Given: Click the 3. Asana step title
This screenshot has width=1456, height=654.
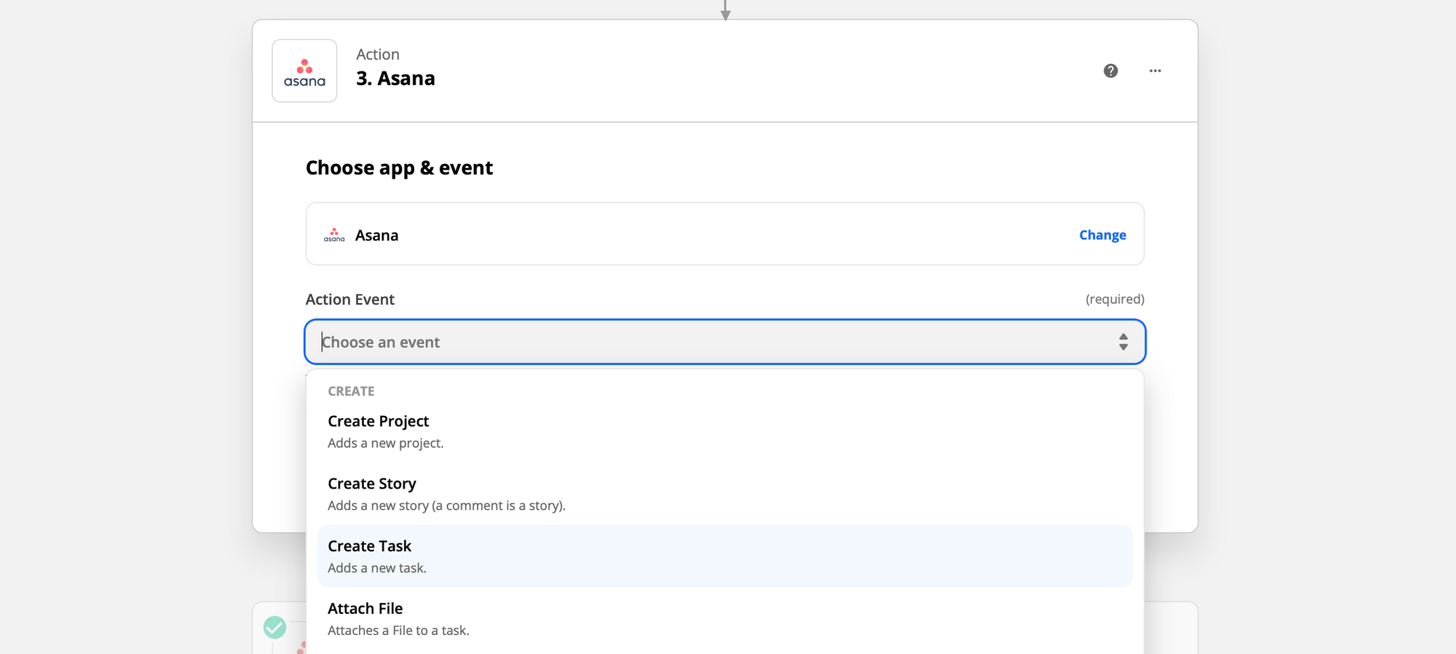Looking at the screenshot, I should (395, 78).
